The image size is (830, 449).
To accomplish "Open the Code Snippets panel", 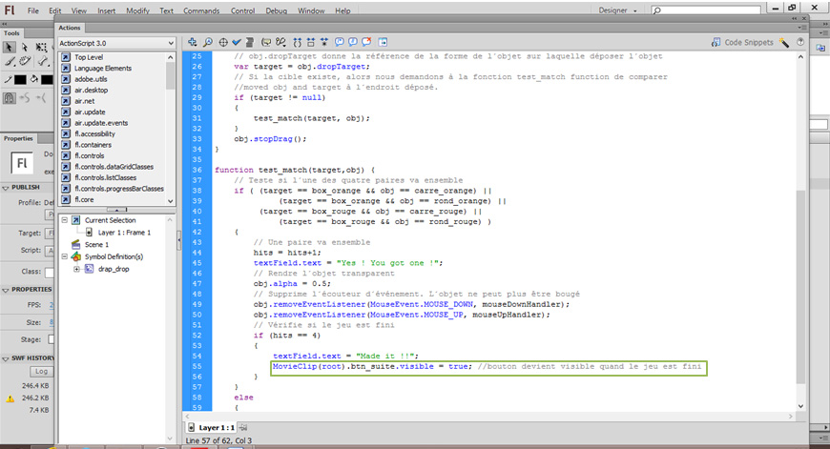I will coord(749,43).
